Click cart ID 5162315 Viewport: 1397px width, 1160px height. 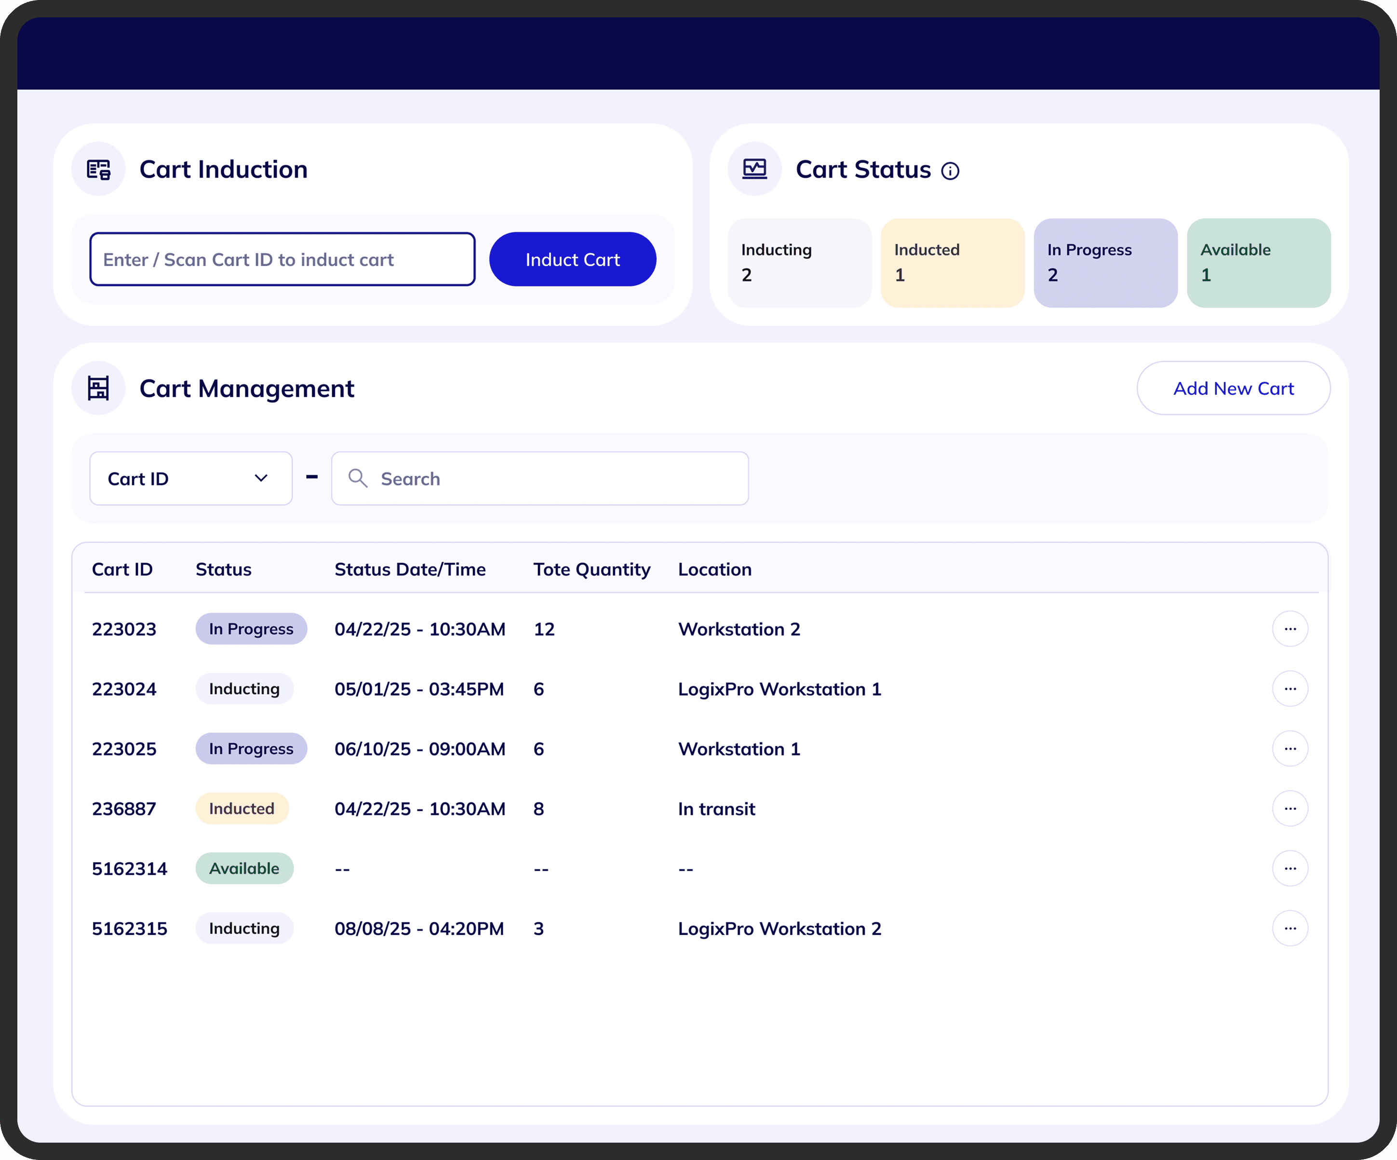click(x=130, y=929)
